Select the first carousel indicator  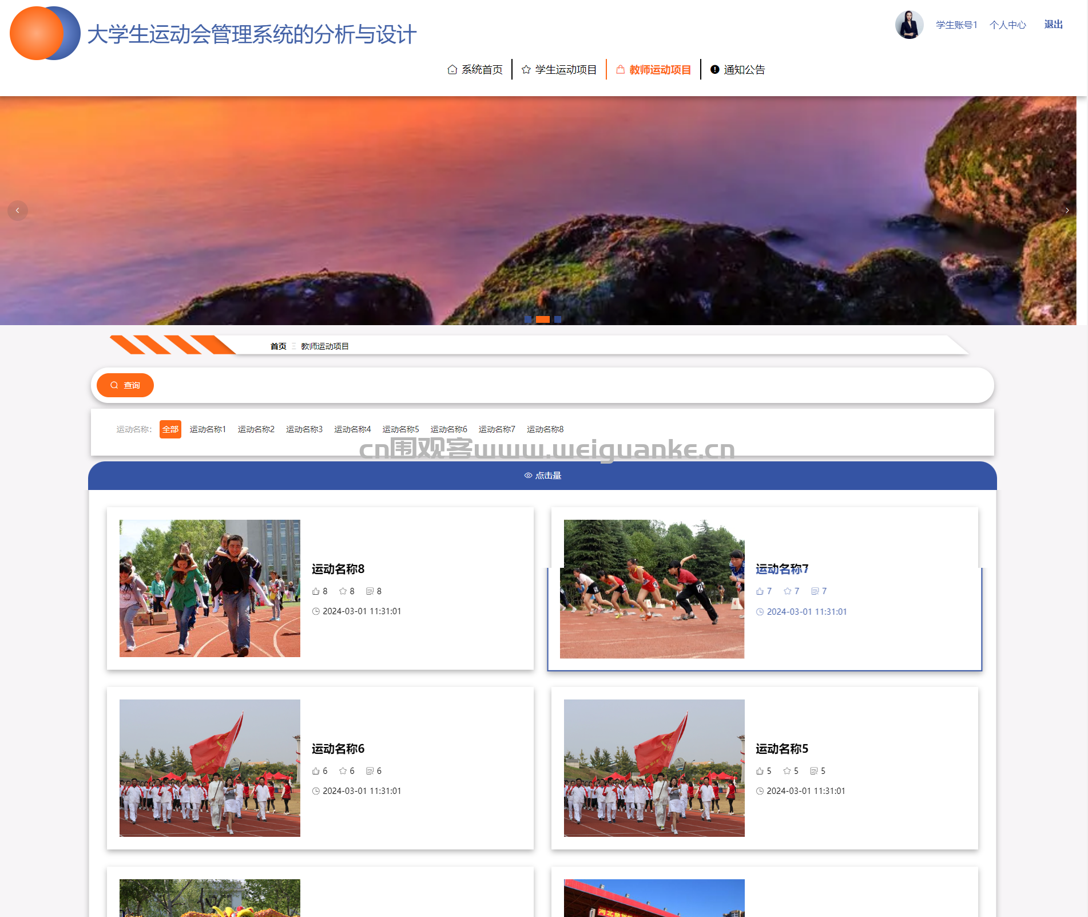coord(528,319)
